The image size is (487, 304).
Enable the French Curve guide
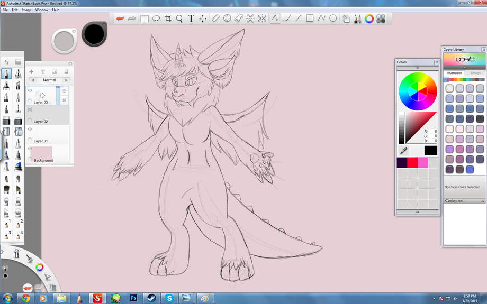[x=239, y=19]
